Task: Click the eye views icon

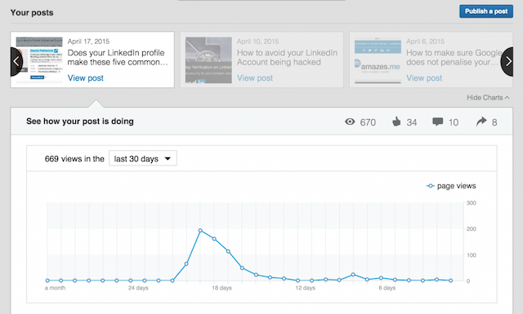Action: (x=350, y=122)
